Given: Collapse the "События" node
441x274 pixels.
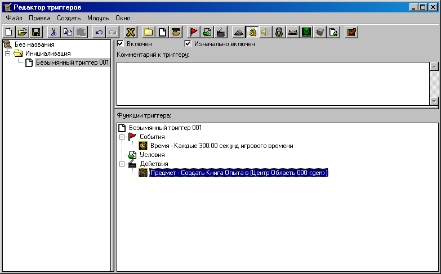Looking at the screenshot, I should [x=121, y=137].
